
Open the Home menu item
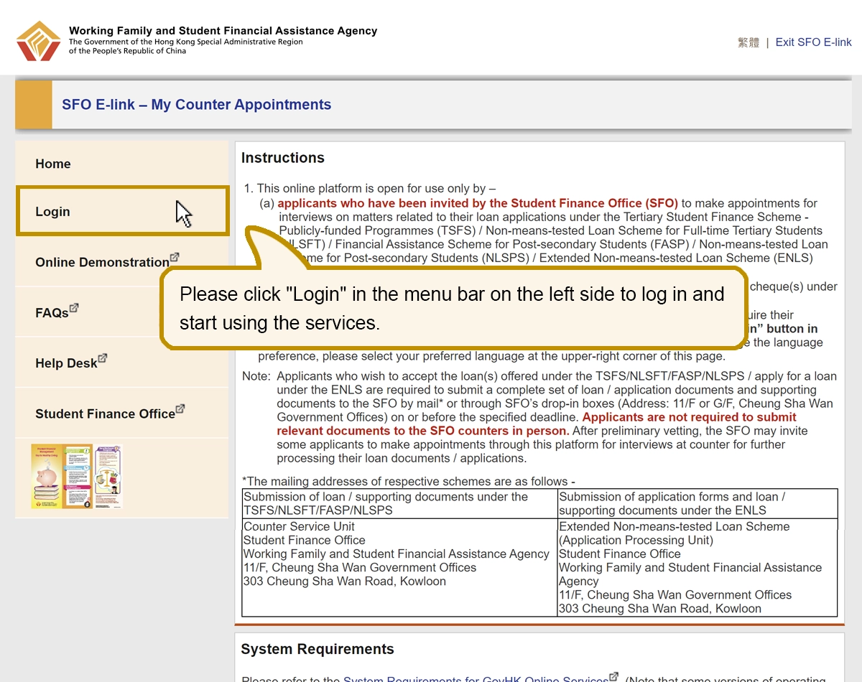(122, 164)
